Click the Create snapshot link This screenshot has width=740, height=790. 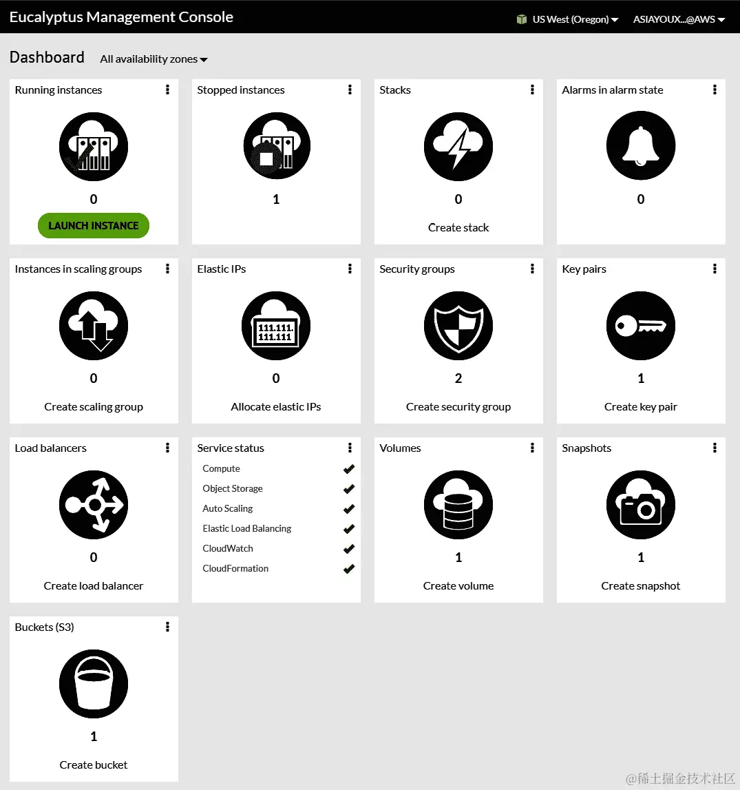(x=641, y=586)
